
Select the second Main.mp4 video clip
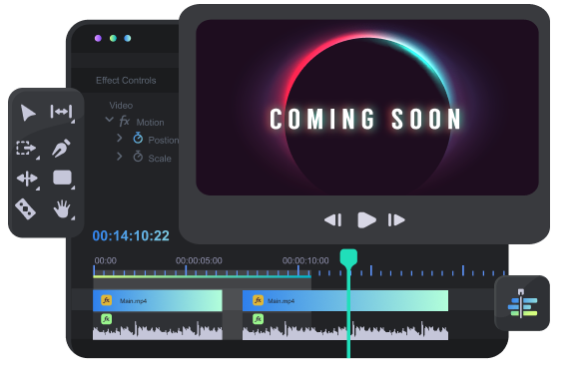coord(345,301)
